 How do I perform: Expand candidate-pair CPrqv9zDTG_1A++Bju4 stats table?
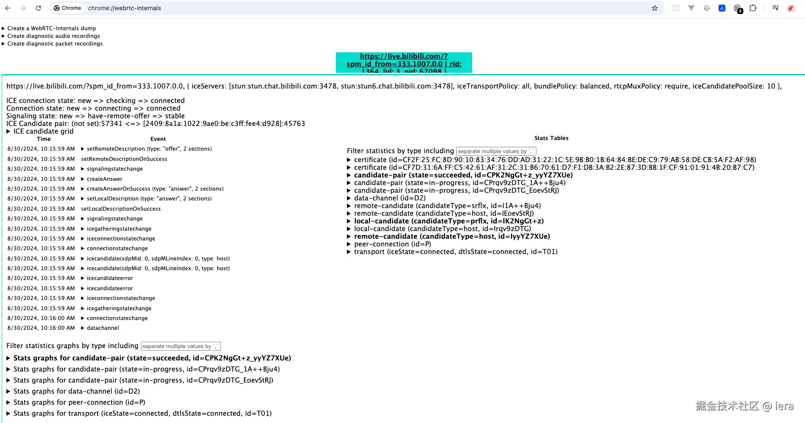click(x=456, y=183)
